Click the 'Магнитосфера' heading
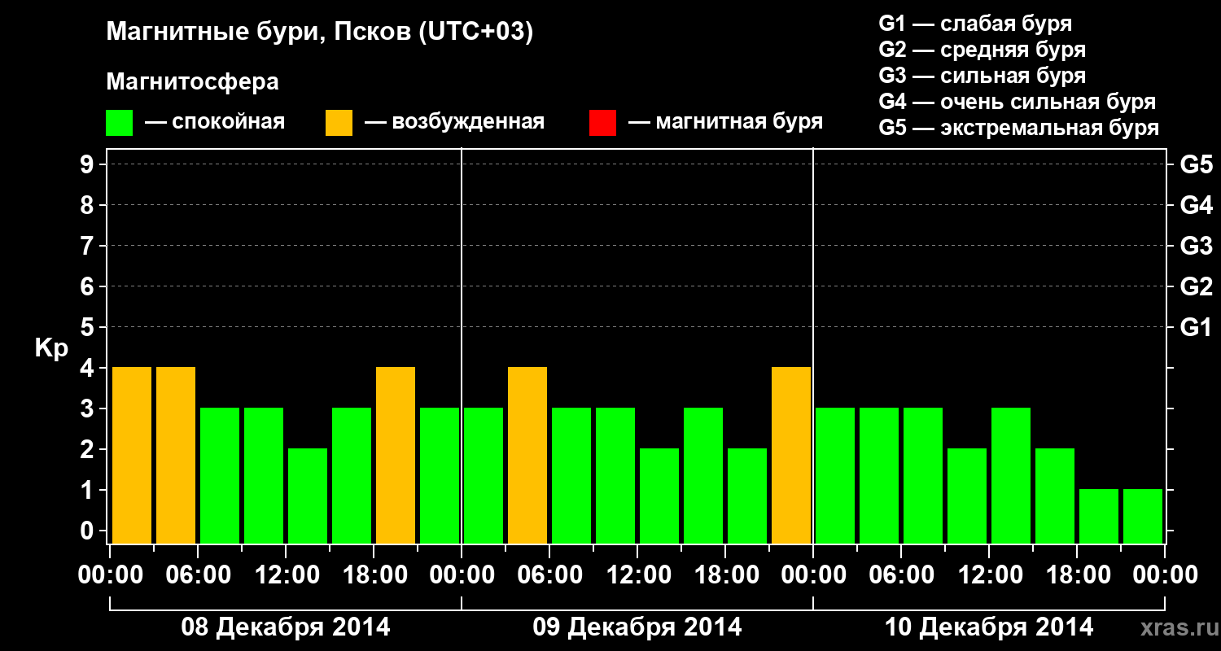The image size is (1221, 651). [193, 82]
